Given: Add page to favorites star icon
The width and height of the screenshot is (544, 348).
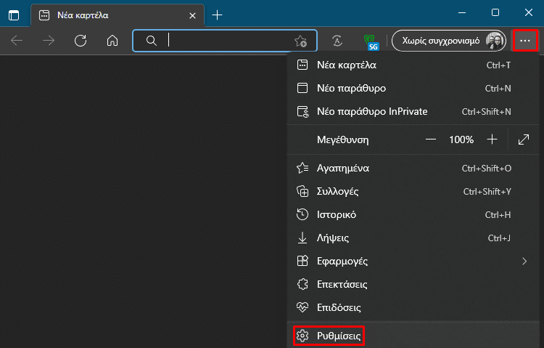Looking at the screenshot, I should point(300,41).
